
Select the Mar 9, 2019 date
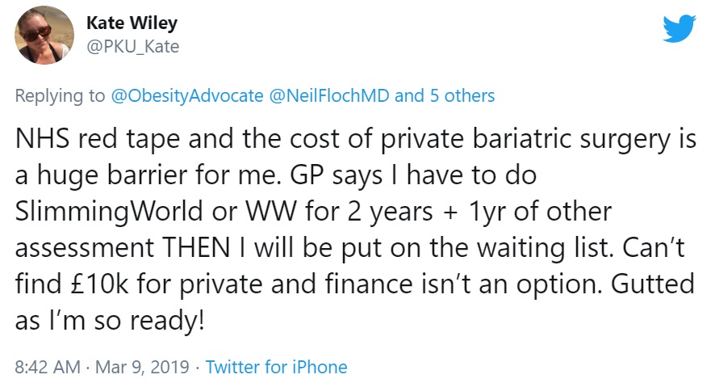click(140, 367)
